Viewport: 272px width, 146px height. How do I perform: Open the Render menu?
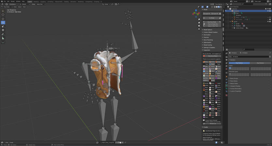[x=13, y=1]
